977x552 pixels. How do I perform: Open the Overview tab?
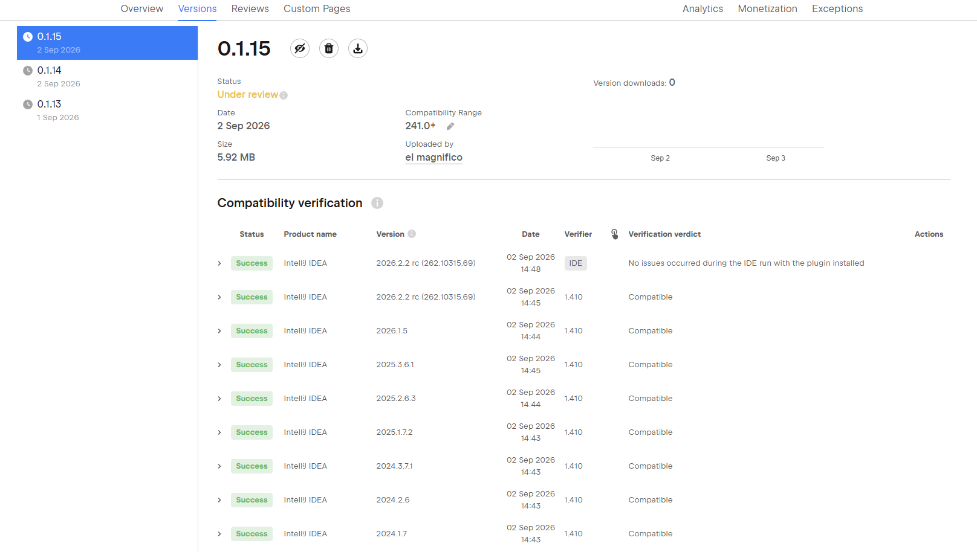click(142, 9)
